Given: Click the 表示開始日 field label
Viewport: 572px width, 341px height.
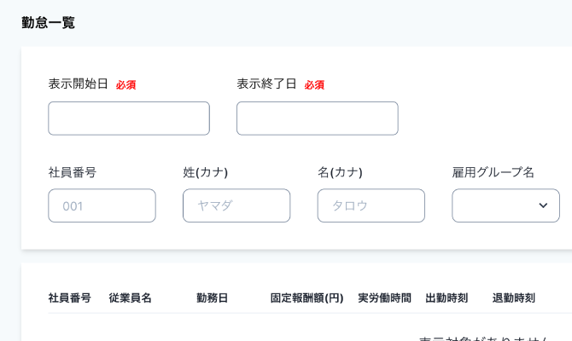Looking at the screenshot, I should pyautogui.click(x=79, y=84).
